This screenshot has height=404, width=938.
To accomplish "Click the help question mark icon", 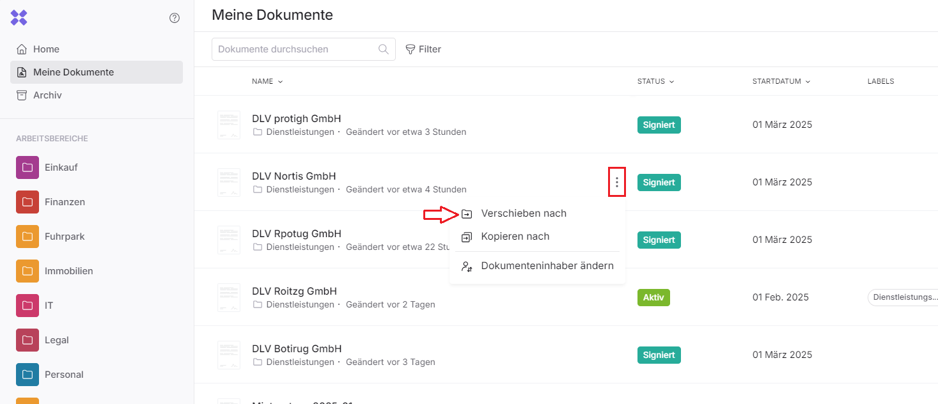I will (175, 18).
